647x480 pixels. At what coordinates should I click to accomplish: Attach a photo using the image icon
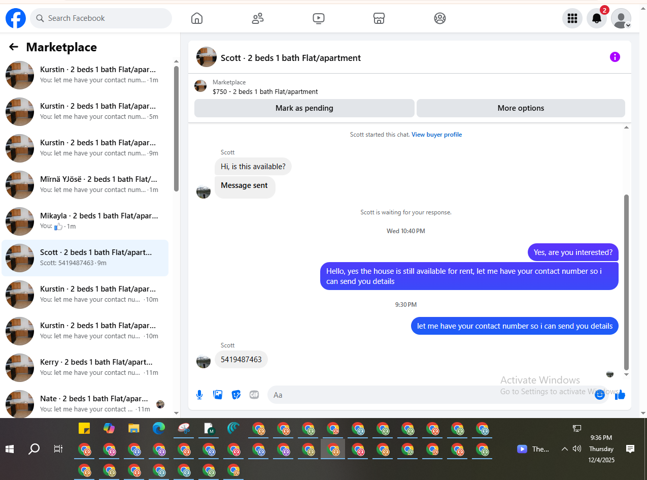(x=218, y=395)
